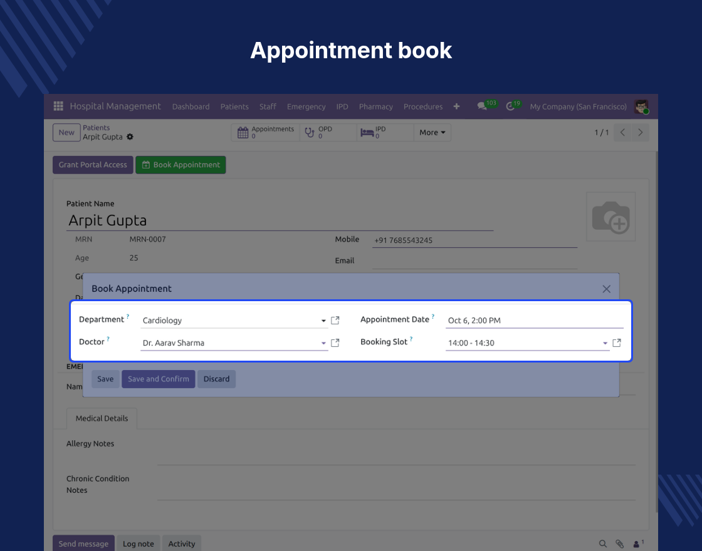
Task: Open the activities clock icon with 19 badge
Action: pyautogui.click(x=510, y=106)
